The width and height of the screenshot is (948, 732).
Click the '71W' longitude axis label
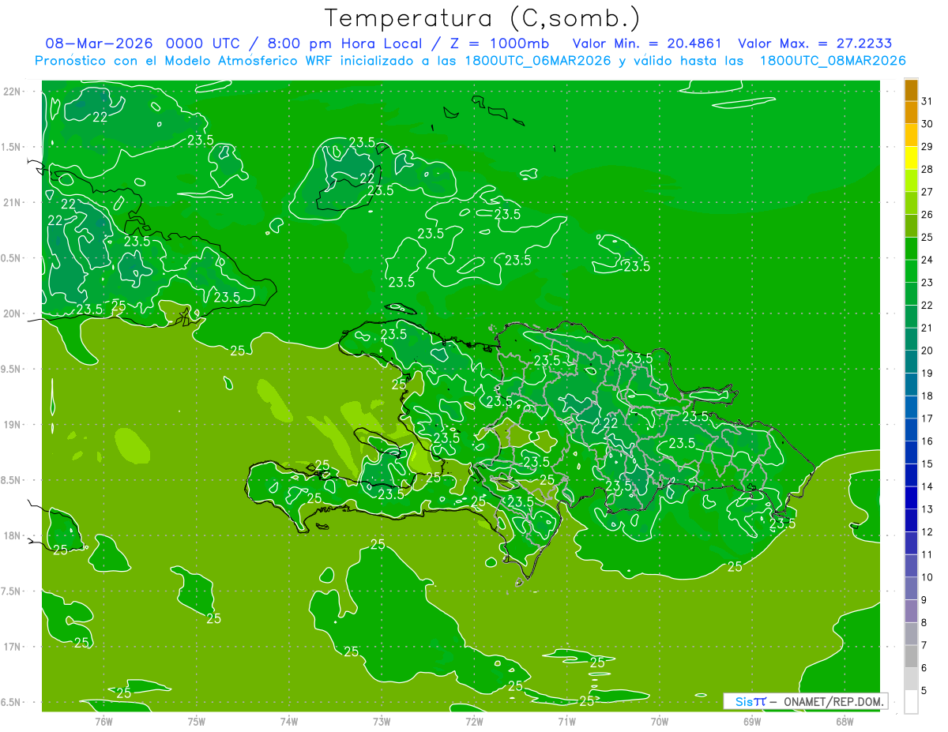pos(566,721)
